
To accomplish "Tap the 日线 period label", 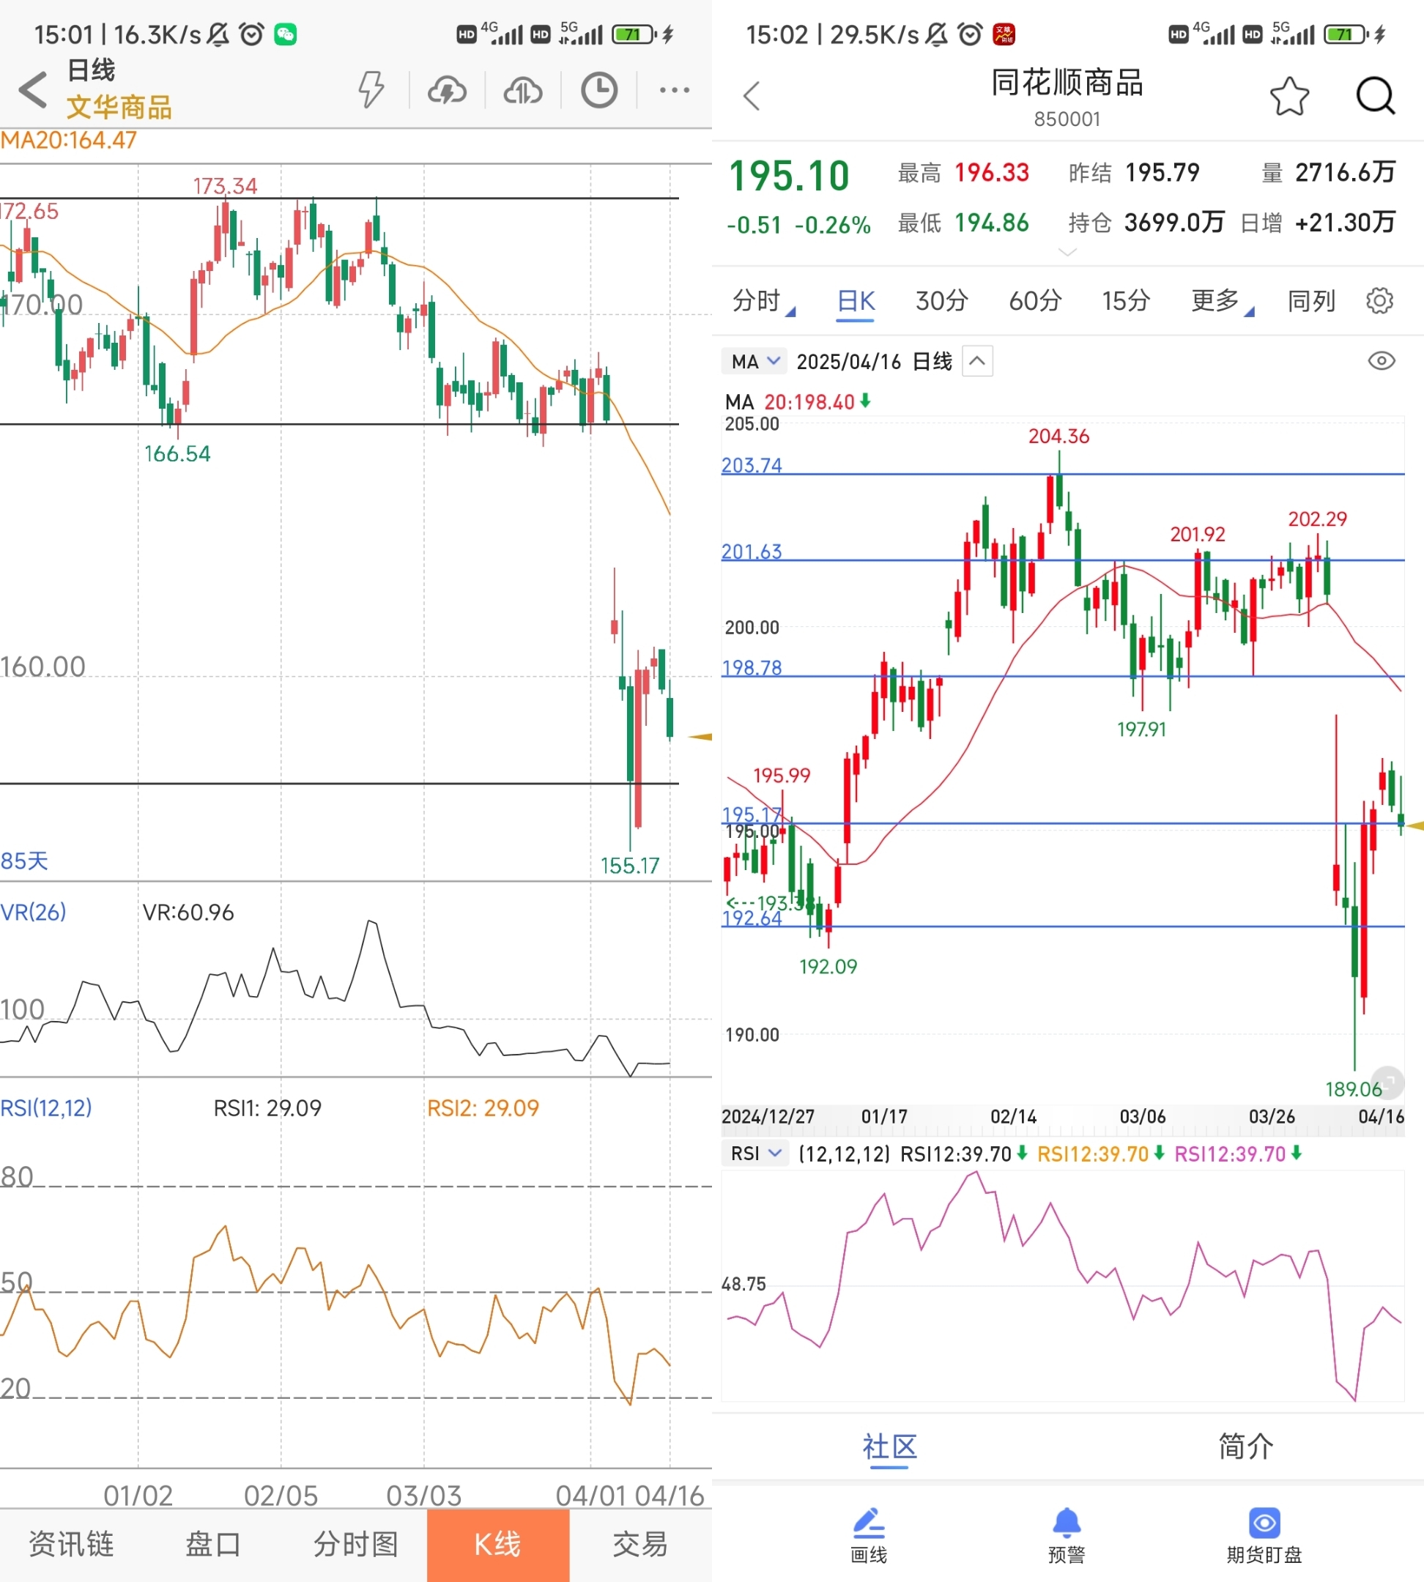I will [92, 70].
